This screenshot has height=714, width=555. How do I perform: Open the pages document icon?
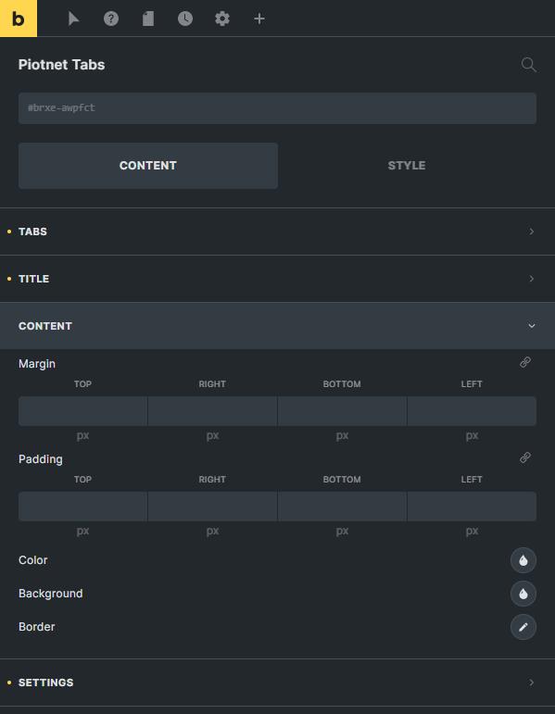[x=148, y=19]
